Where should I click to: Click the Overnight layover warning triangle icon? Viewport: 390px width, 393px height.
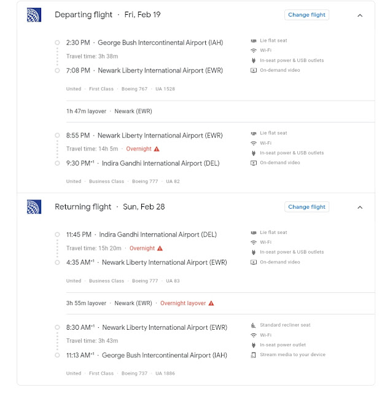(211, 303)
